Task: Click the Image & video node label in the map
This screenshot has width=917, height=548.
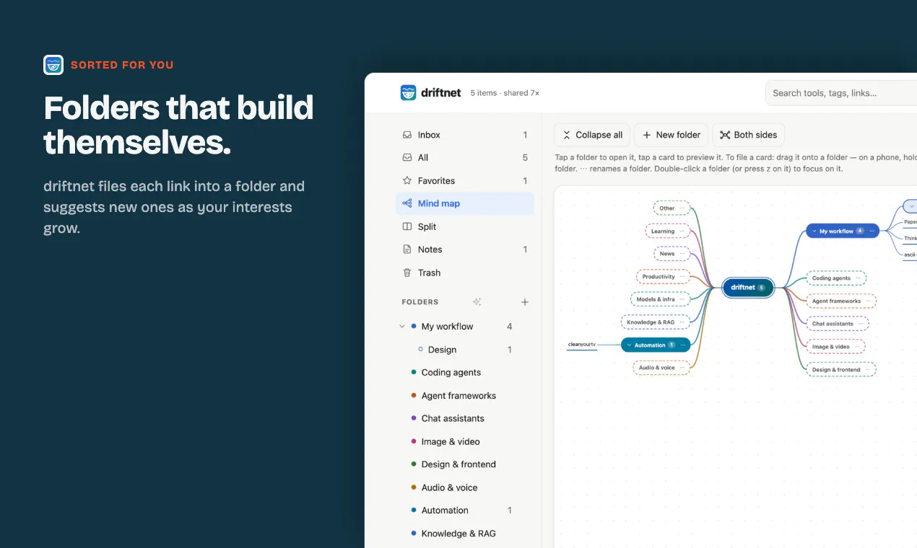Action: pyautogui.click(x=831, y=347)
